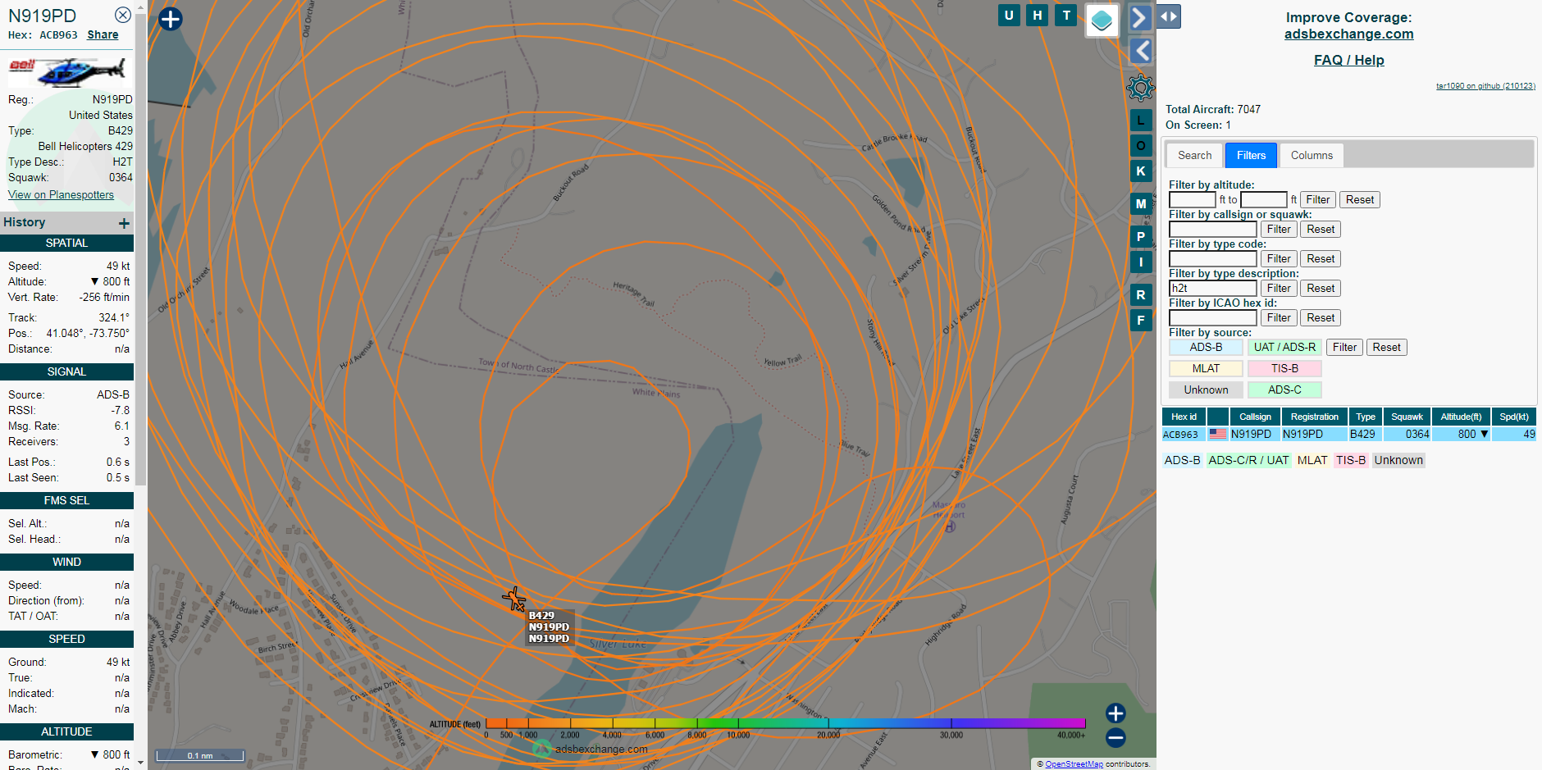Toggle the R button on map
Screen dimensions: 1542x770
tap(1141, 295)
